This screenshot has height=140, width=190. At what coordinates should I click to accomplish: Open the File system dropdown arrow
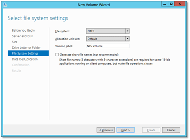coord(127,31)
